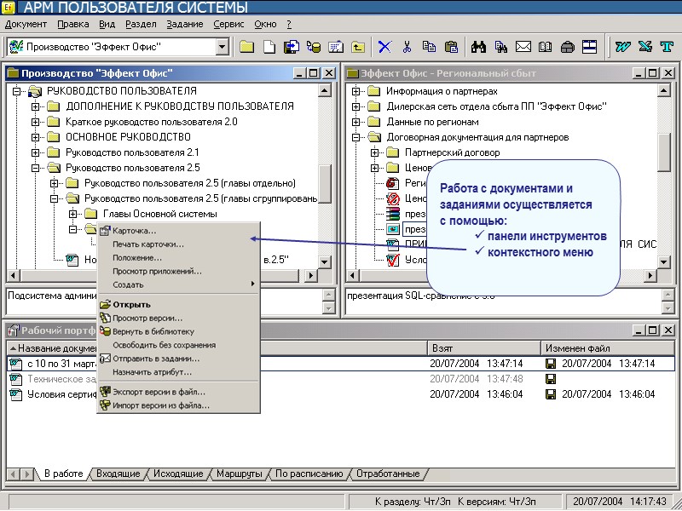This screenshot has height=511, width=682.
Task: Click the left tree horizontal scrollbar right arrow
Action: coord(310,275)
